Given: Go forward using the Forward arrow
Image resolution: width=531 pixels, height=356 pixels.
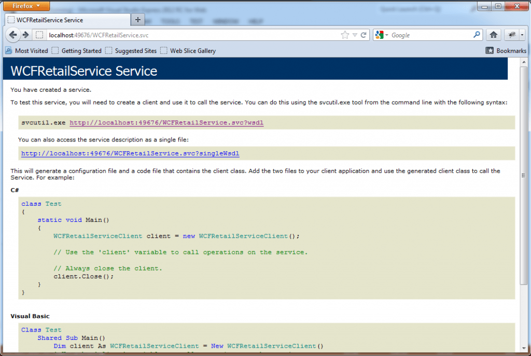Looking at the screenshot, I should click(x=25, y=35).
